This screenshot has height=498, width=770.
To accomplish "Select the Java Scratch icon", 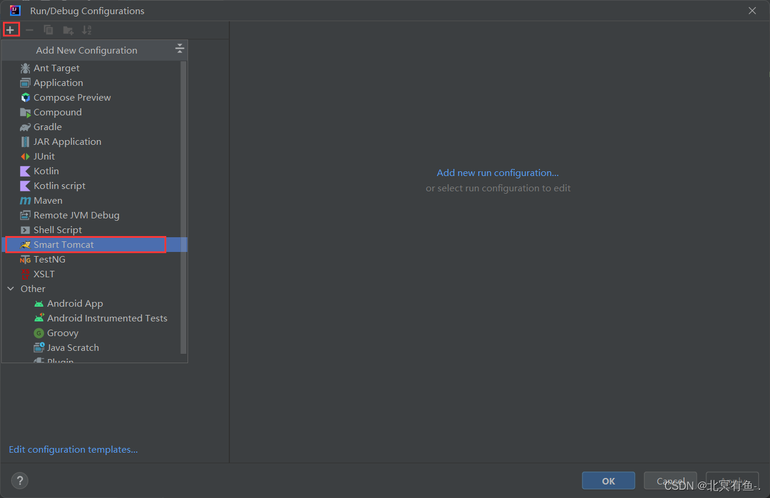I will (39, 348).
